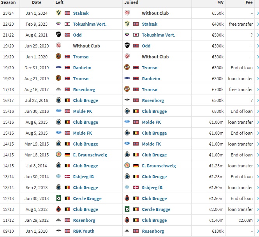Viewport: 259px width, 237px height.
Task: Click the €2.60m fee value
Action: [x=245, y=220]
